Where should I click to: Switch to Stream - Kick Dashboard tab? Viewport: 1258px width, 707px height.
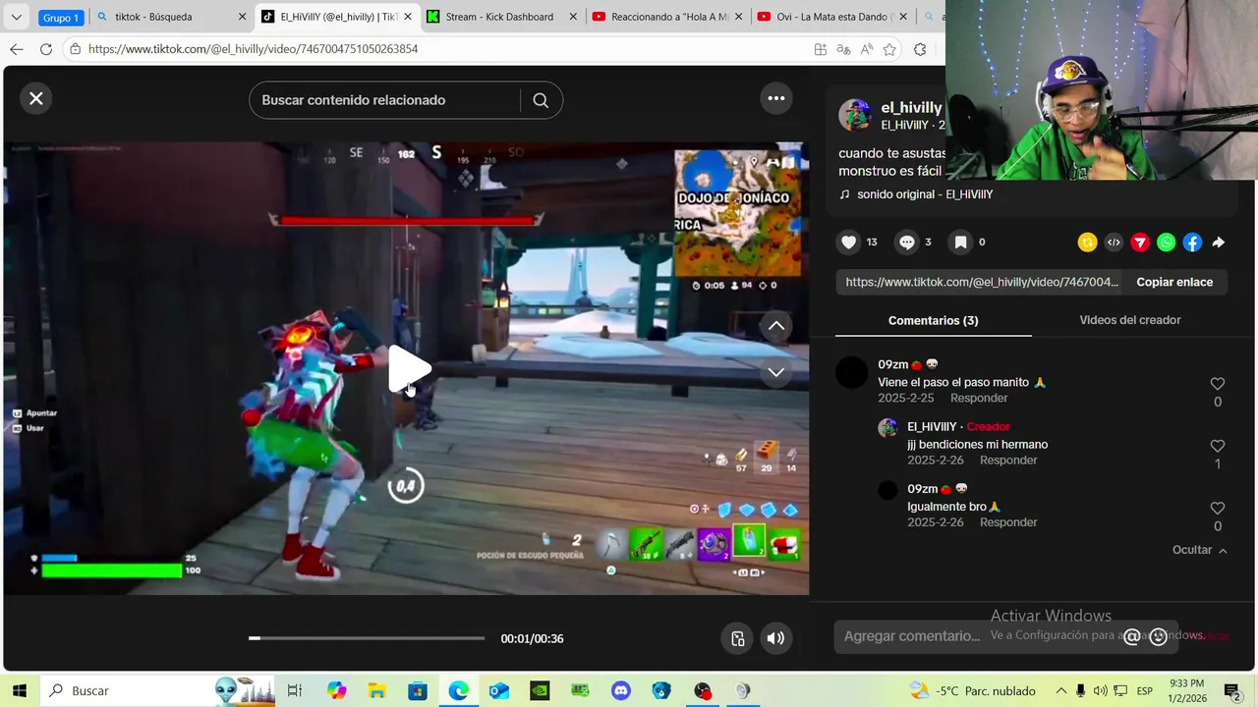click(501, 17)
